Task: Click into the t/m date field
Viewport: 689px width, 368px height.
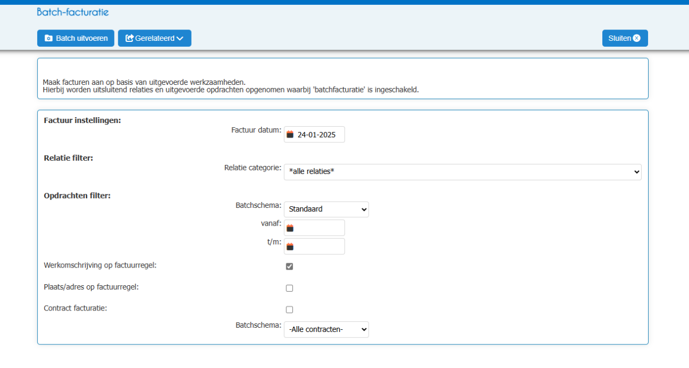Action: click(314, 247)
